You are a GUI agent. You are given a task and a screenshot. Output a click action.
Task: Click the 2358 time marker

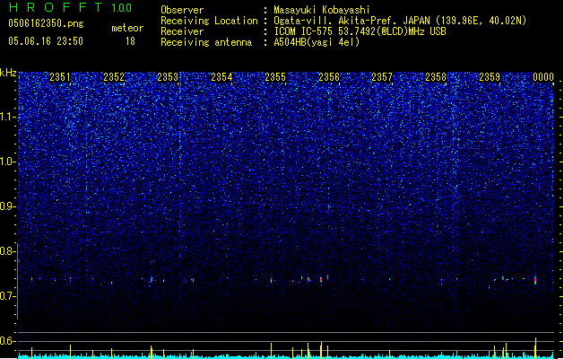coord(436,77)
